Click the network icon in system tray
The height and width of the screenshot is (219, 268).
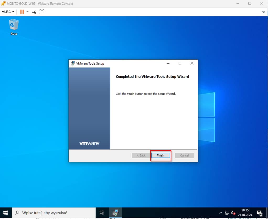click(227, 213)
